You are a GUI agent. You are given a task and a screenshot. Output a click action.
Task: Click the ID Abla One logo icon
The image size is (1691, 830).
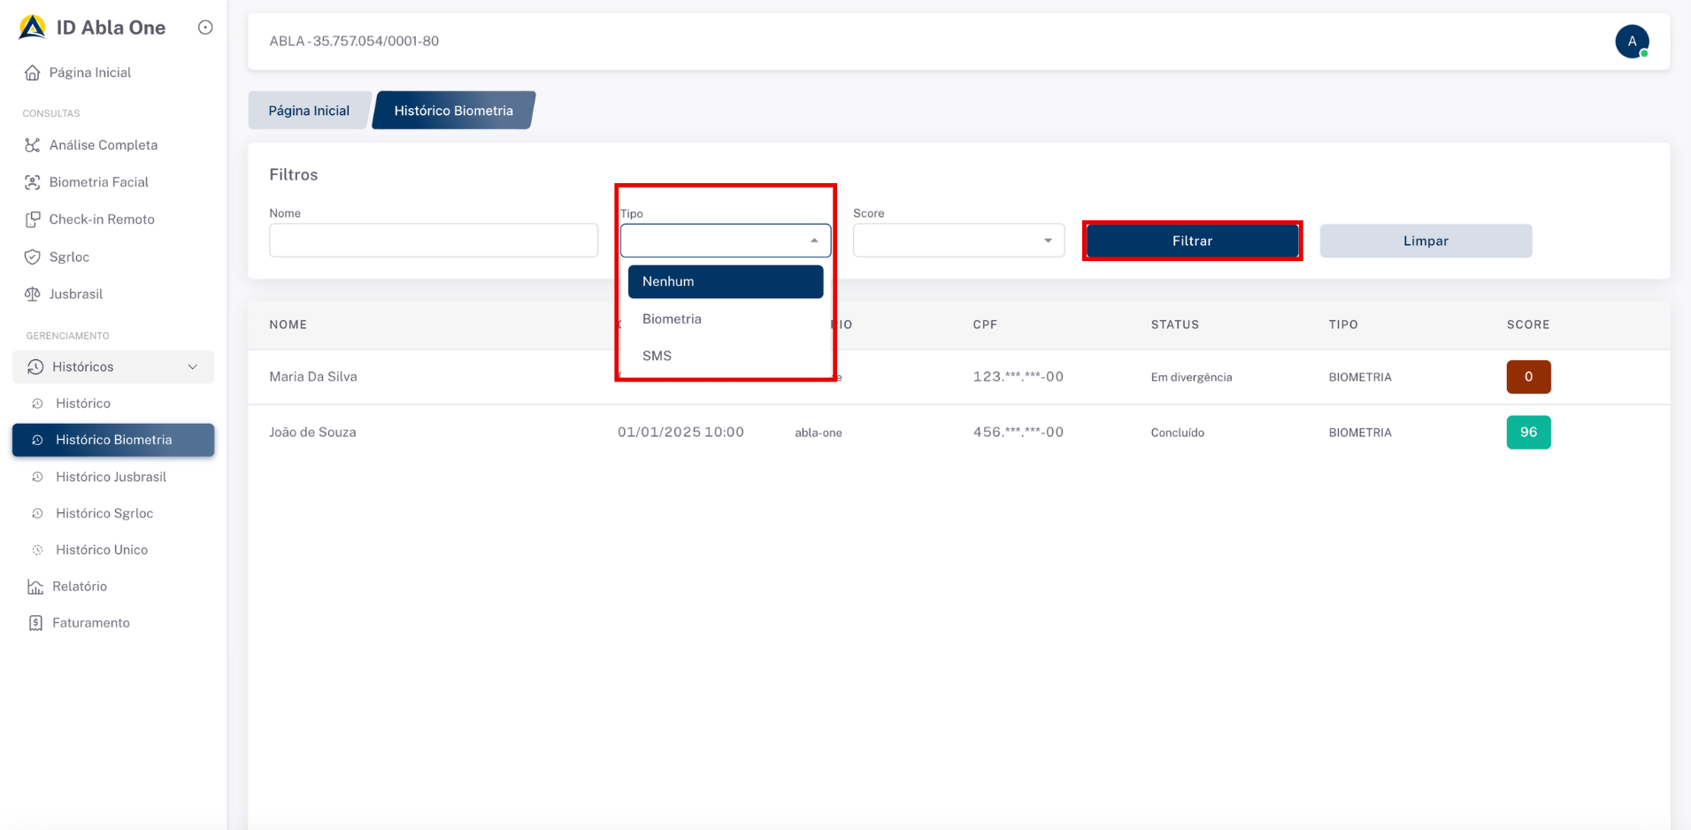(x=33, y=27)
